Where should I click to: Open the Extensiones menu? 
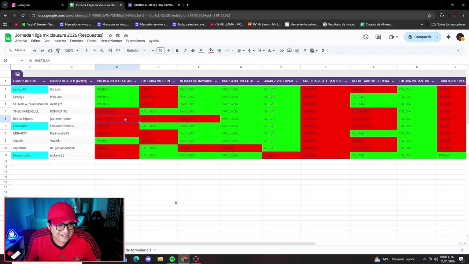click(x=135, y=41)
